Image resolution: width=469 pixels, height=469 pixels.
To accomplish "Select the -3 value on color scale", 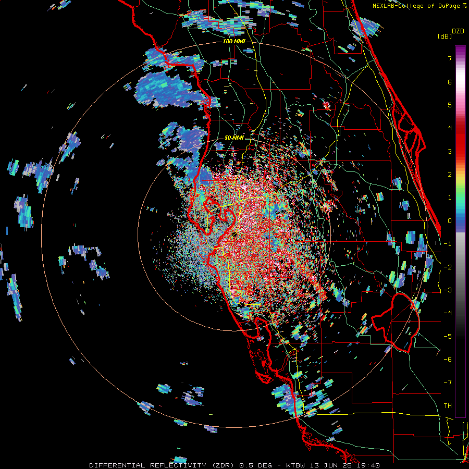I will [x=448, y=290].
